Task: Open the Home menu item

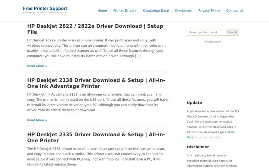Action: [102, 10]
